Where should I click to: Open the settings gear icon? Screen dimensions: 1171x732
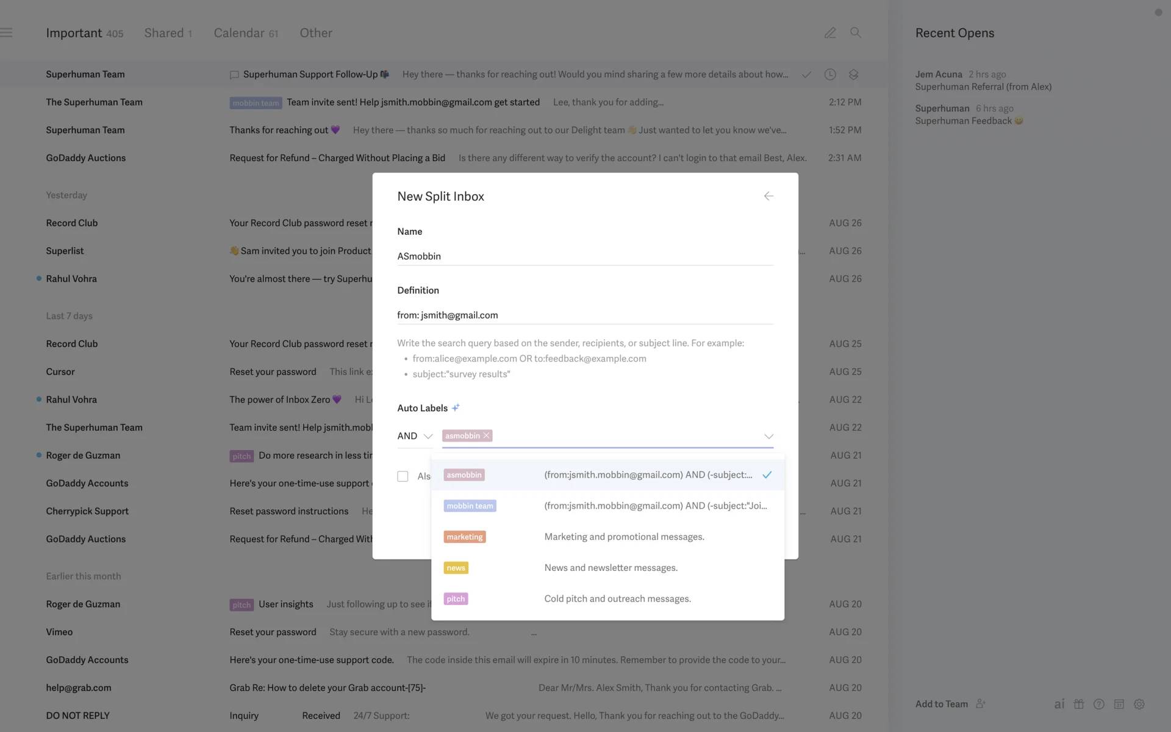pyautogui.click(x=1139, y=704)
